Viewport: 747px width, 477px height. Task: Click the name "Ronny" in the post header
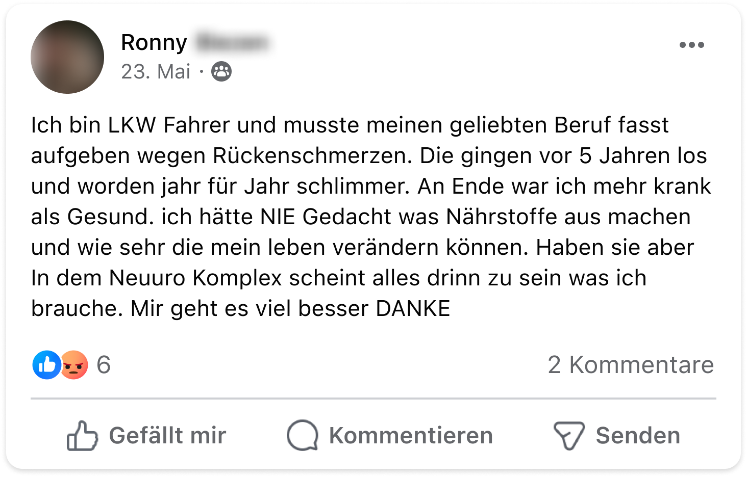point(154,43)
